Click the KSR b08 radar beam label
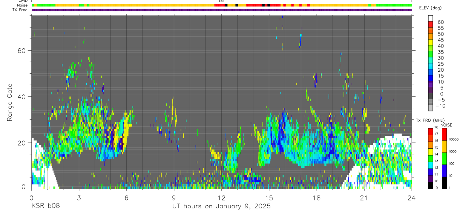The width and height of the screenshot is (463, 214). pos(45,206)
